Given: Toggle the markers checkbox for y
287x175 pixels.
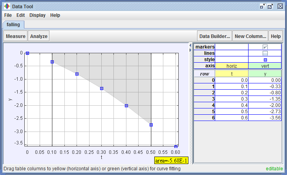Looking at the screenshot, I should (265, 47).
